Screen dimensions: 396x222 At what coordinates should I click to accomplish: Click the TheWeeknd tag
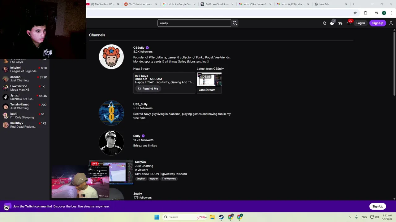(x=169, y=179)
